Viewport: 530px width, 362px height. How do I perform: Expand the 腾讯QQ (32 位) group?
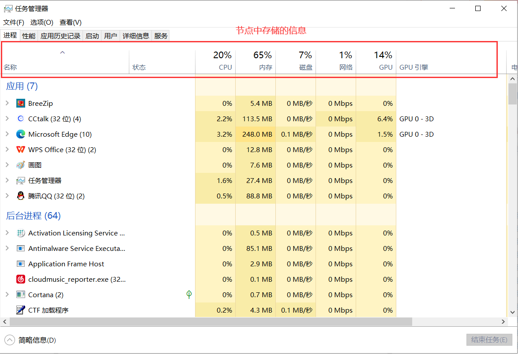[x=7, y=196]
